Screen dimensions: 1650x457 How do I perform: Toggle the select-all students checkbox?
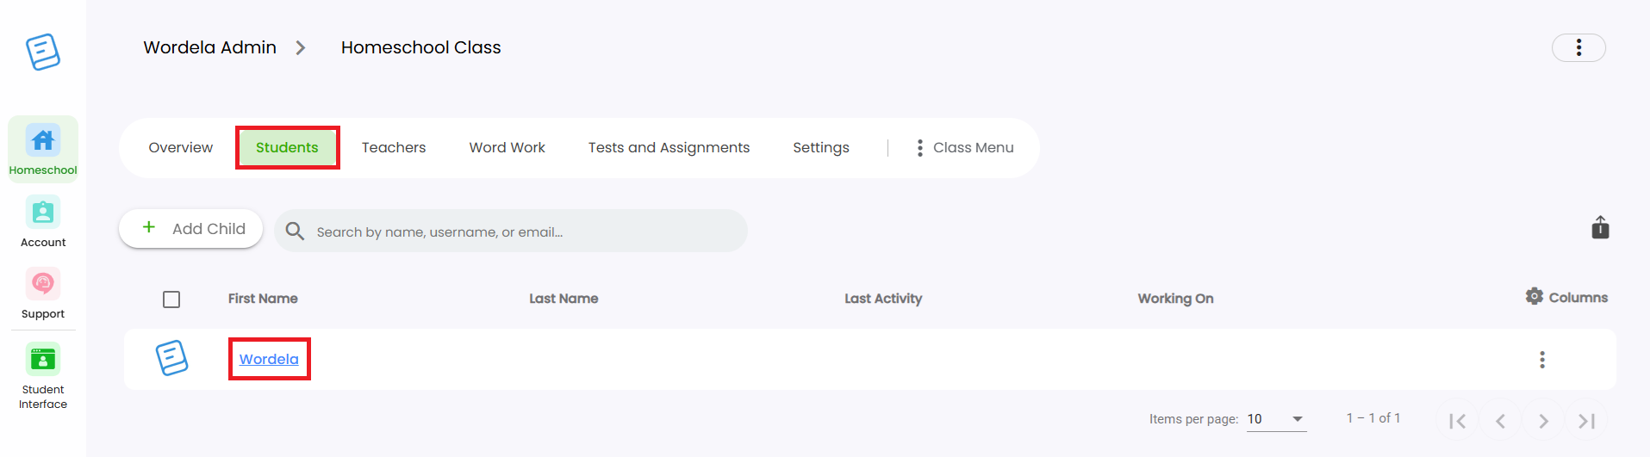171,300
